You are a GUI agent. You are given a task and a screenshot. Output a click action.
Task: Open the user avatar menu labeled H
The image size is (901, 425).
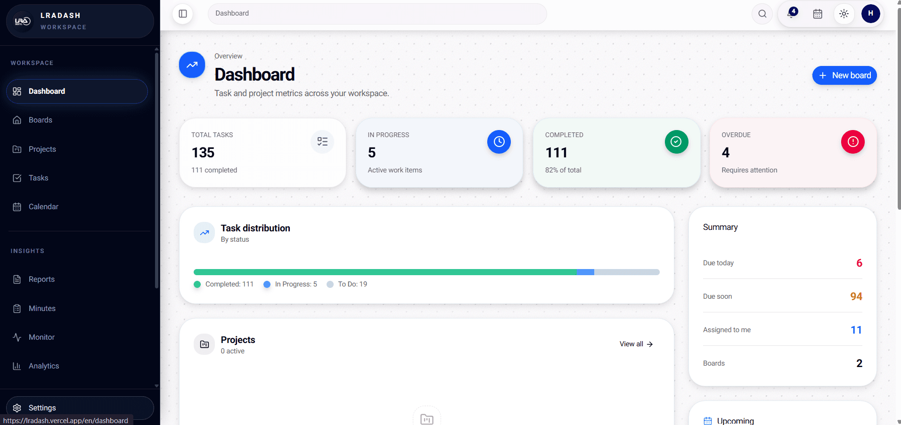[870, 14]
